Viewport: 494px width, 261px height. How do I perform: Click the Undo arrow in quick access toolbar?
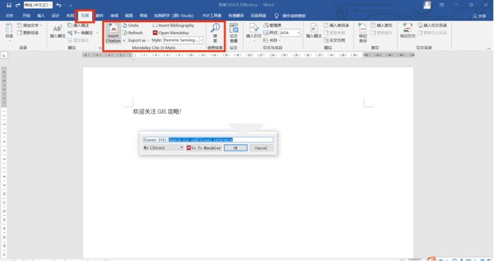59,5
